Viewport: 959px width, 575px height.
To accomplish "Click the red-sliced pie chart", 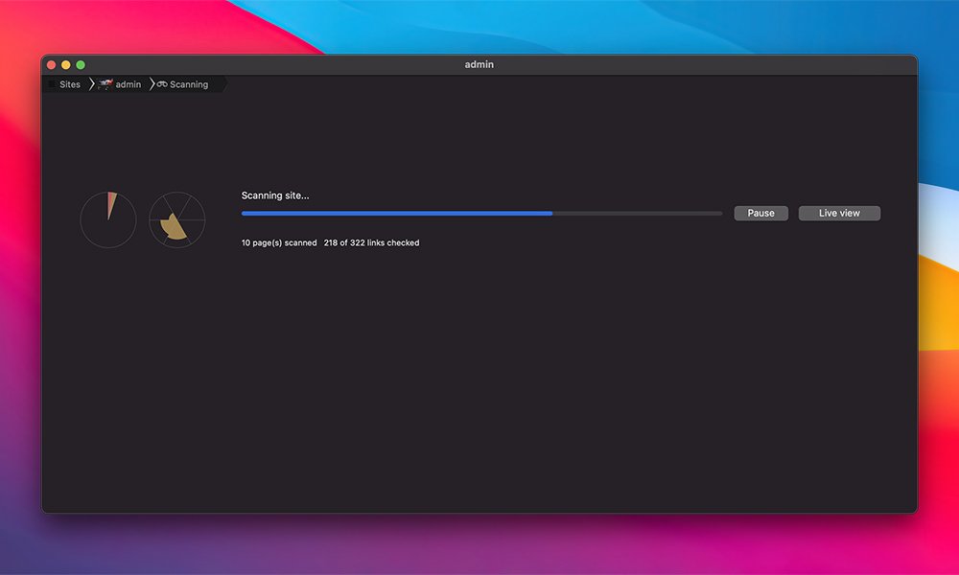I will click(x=108, y=219).
